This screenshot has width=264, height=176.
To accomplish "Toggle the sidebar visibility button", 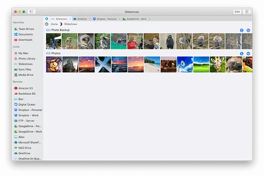I will tap(31, 11).
